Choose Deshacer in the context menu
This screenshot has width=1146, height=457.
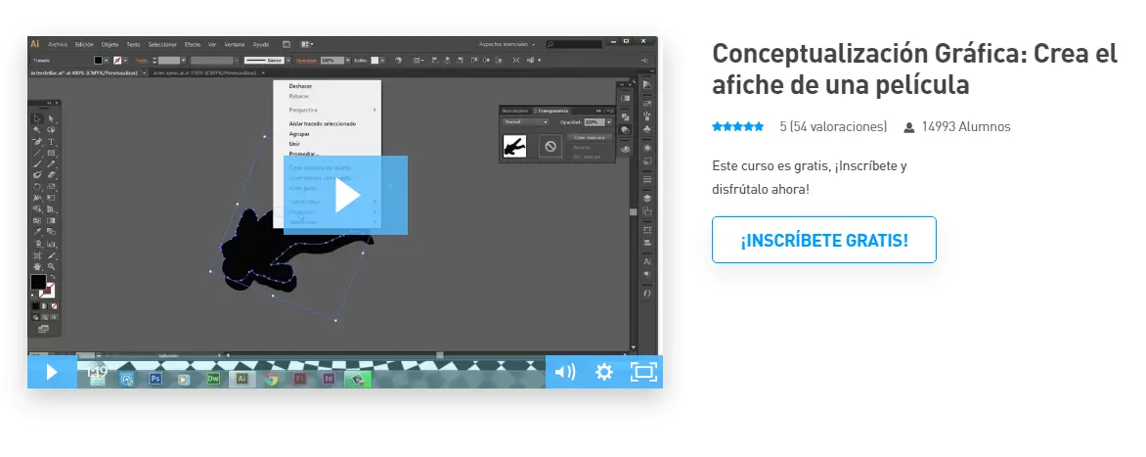pyautogui.click(x=300, y=86)
